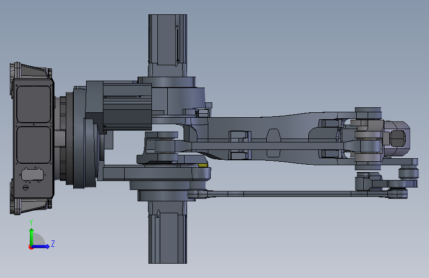Click the green Y axis arrow of the triad

(x=32, y=236)
